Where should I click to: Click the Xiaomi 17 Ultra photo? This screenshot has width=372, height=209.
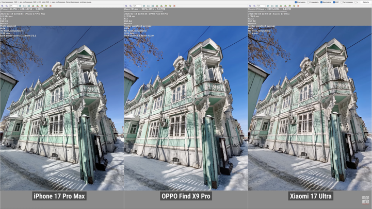(310, 108)
